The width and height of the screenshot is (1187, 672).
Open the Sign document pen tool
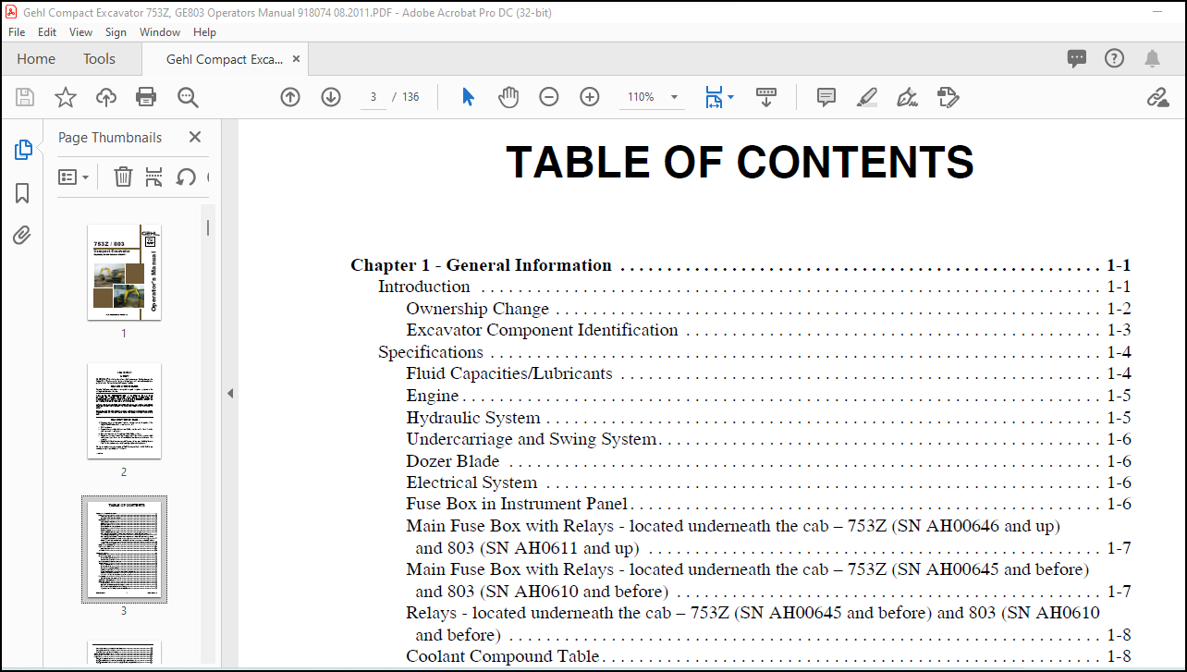tap(907, 97)
